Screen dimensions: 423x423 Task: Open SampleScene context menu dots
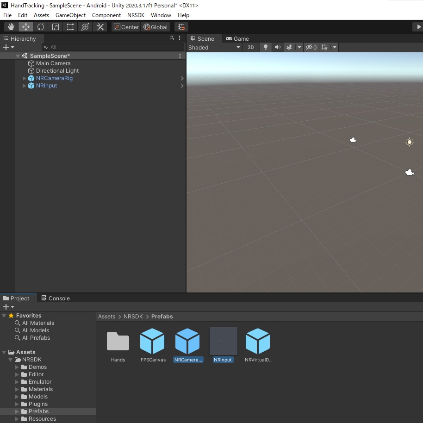[x=180, y=56]
